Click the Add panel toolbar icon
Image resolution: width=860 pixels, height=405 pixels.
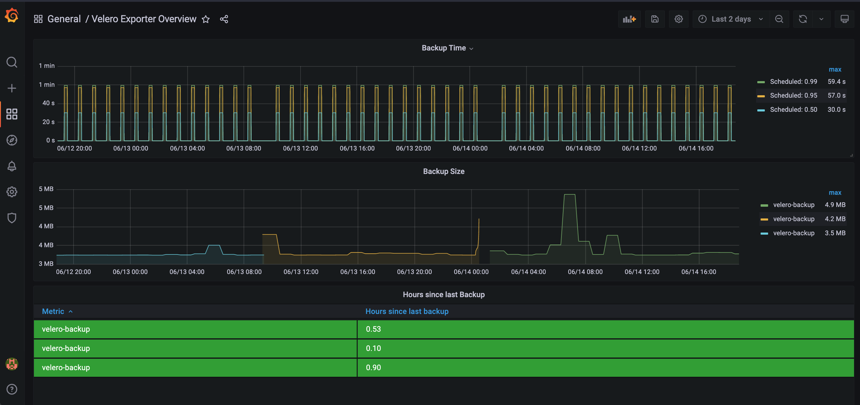629,19
